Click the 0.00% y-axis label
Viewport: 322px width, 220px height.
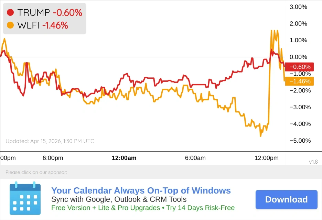(298, 57)
